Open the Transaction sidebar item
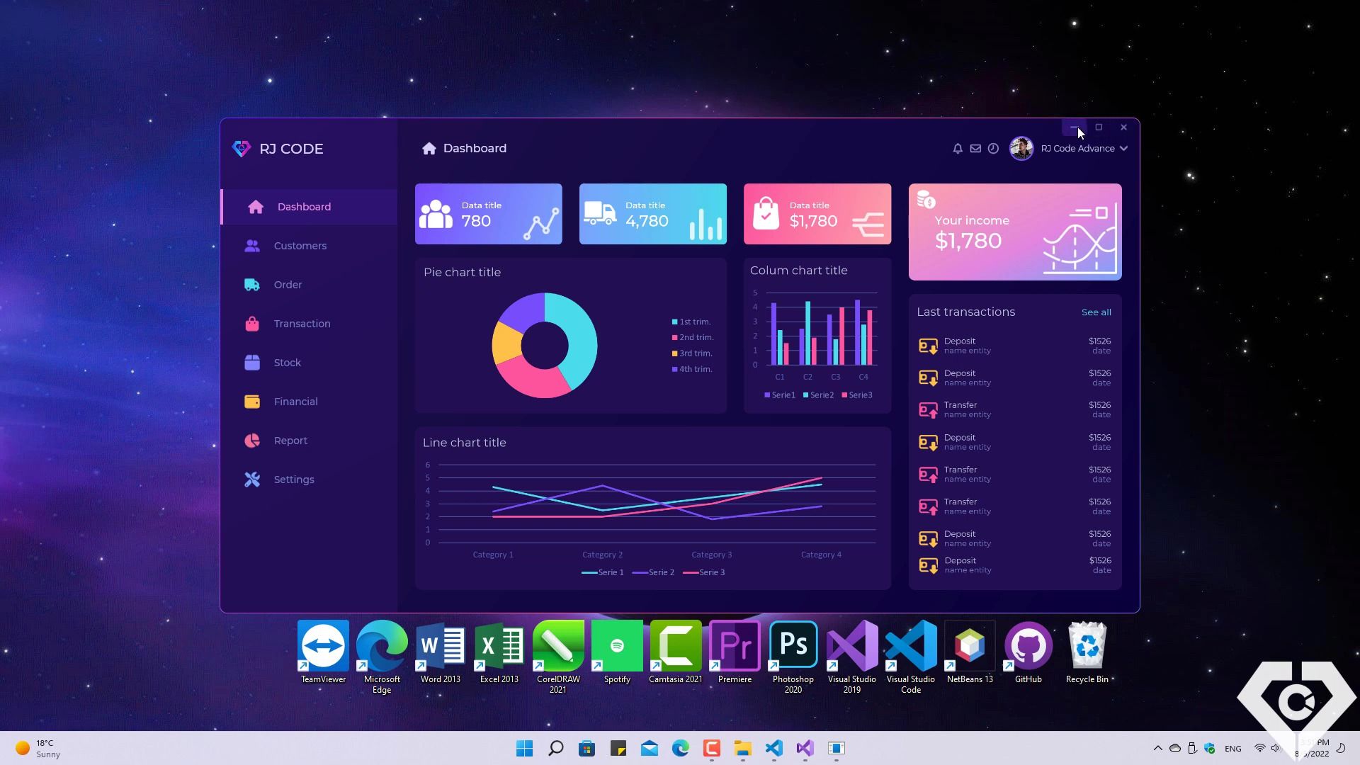1360x765 pixels. 302,324
